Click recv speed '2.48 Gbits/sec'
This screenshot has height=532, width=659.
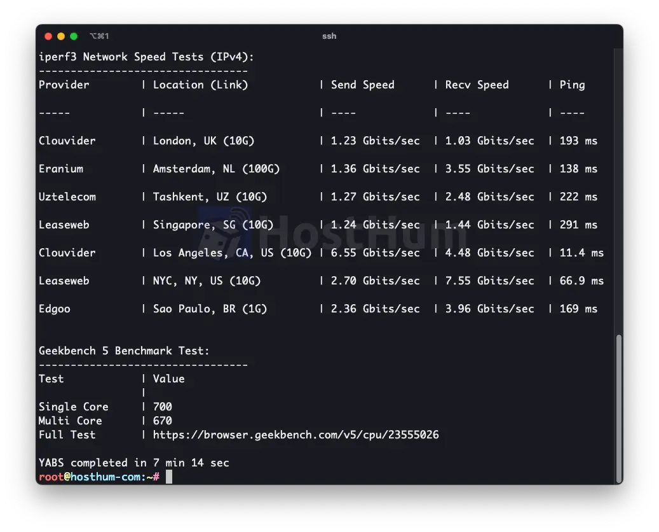(x=489, y=197)
